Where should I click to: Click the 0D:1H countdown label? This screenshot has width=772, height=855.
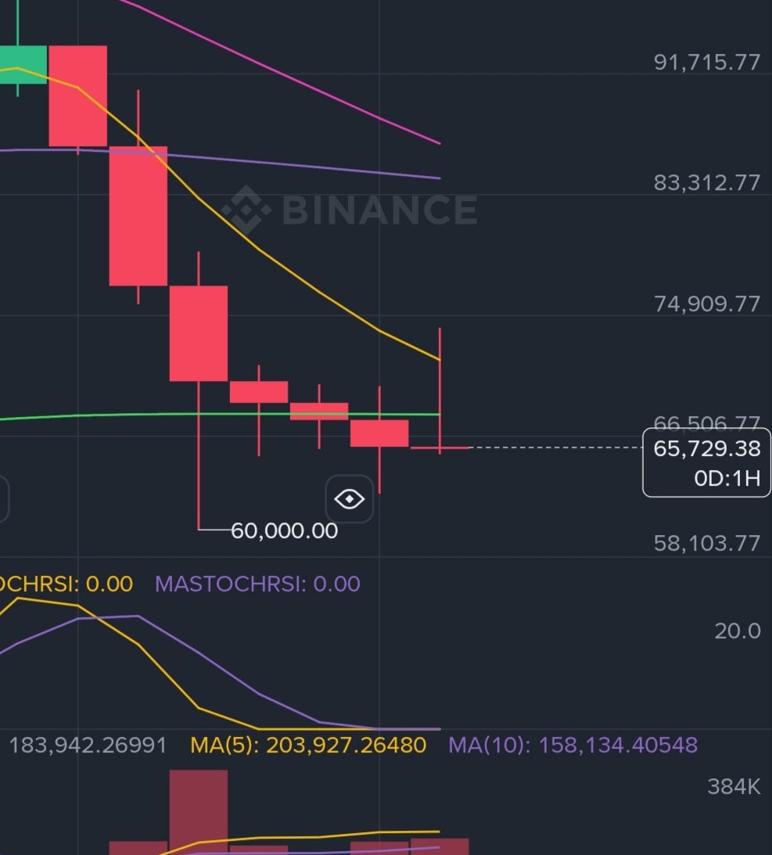coord(727,479)
